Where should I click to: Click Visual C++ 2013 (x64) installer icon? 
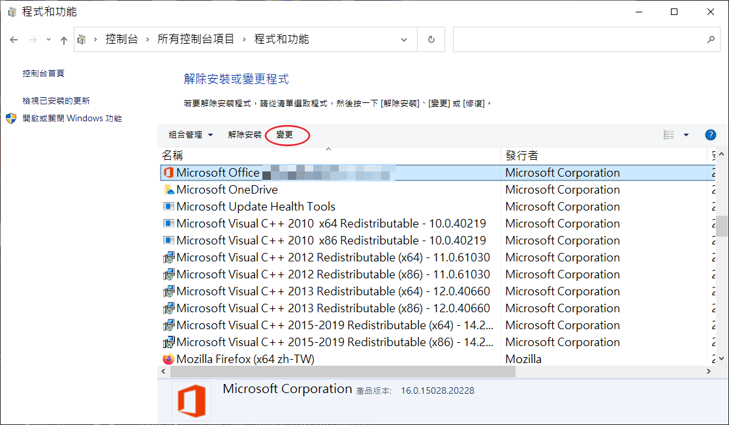pyautogui.click(x=168, y=291)
